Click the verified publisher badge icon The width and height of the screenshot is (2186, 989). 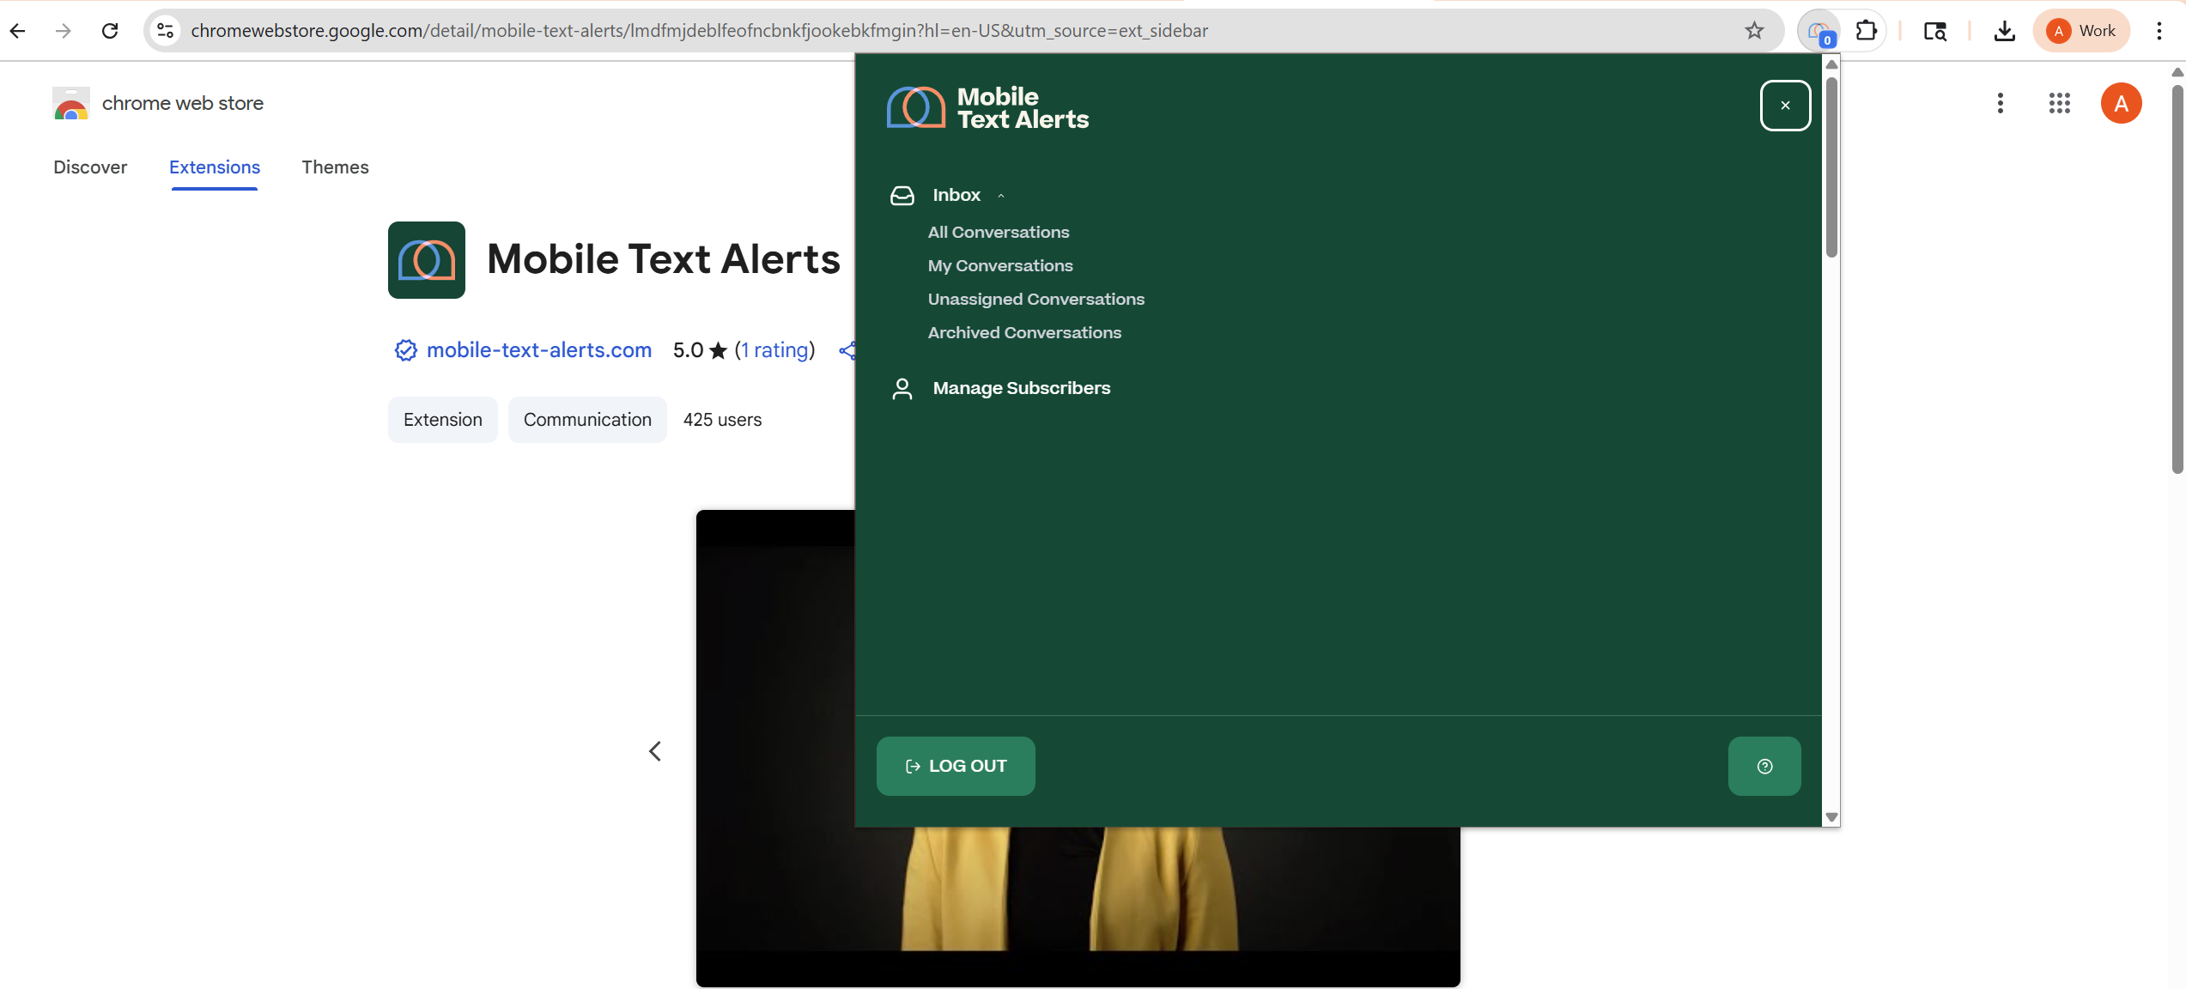405,350
